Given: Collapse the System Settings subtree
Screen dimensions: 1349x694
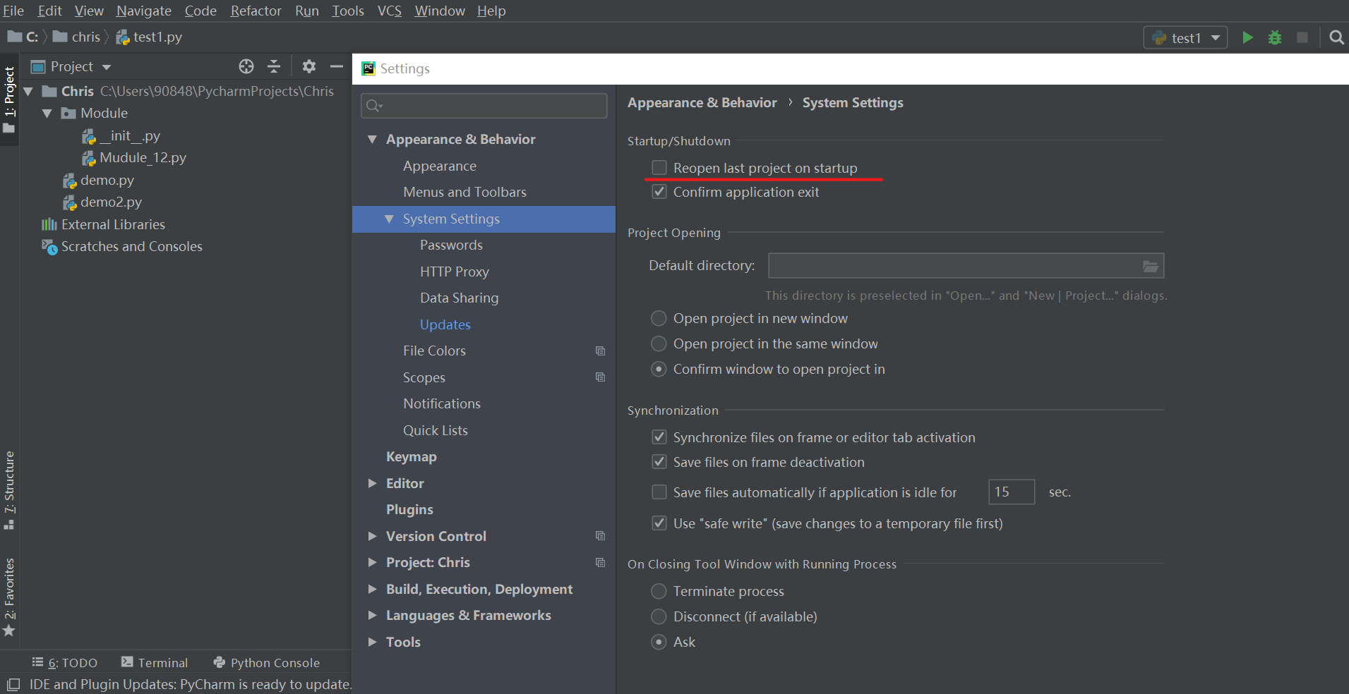Looking at the screenshot, I should coord(389,219).
